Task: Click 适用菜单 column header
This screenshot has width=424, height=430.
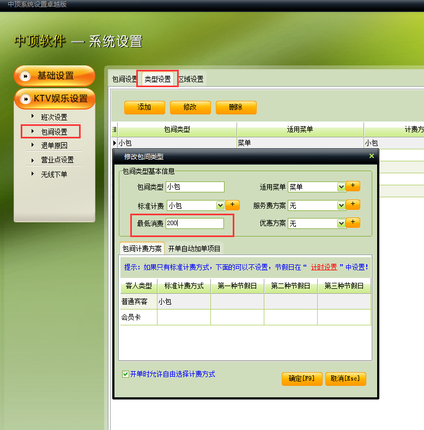Action: [300, 130]
